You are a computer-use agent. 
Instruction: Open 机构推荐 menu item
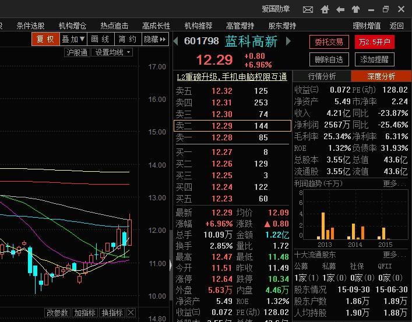[x=198, y=26]
